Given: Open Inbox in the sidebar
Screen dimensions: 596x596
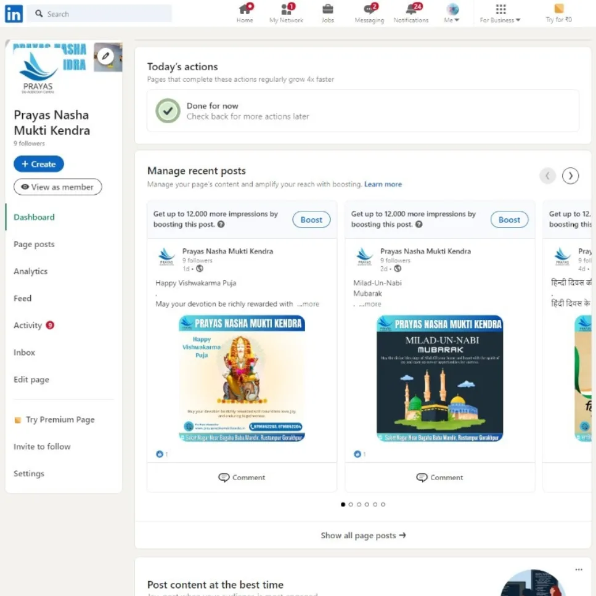Looking at the screenshot, I should pyautogui.click(x=24, y=353).
